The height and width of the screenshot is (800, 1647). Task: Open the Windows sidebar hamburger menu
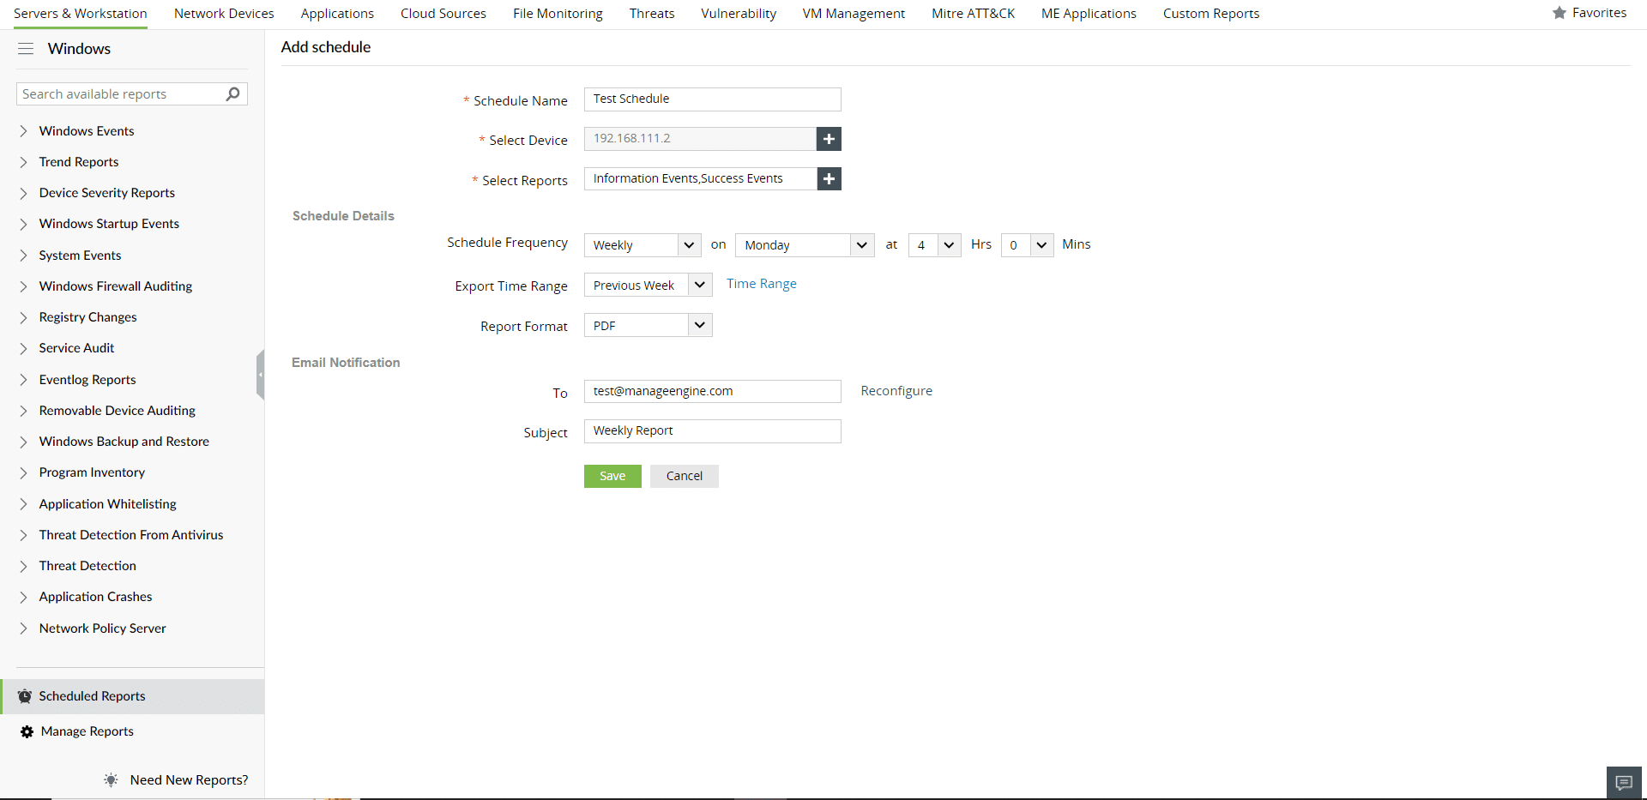26,49
